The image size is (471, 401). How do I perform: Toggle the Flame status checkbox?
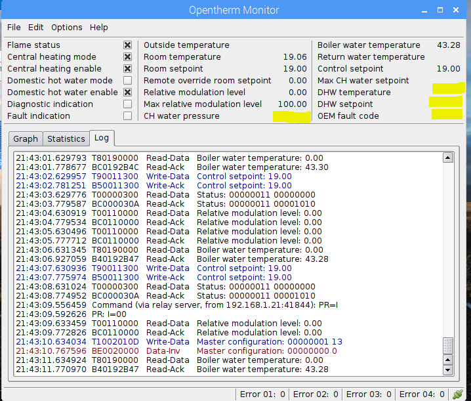click(127, 45)
